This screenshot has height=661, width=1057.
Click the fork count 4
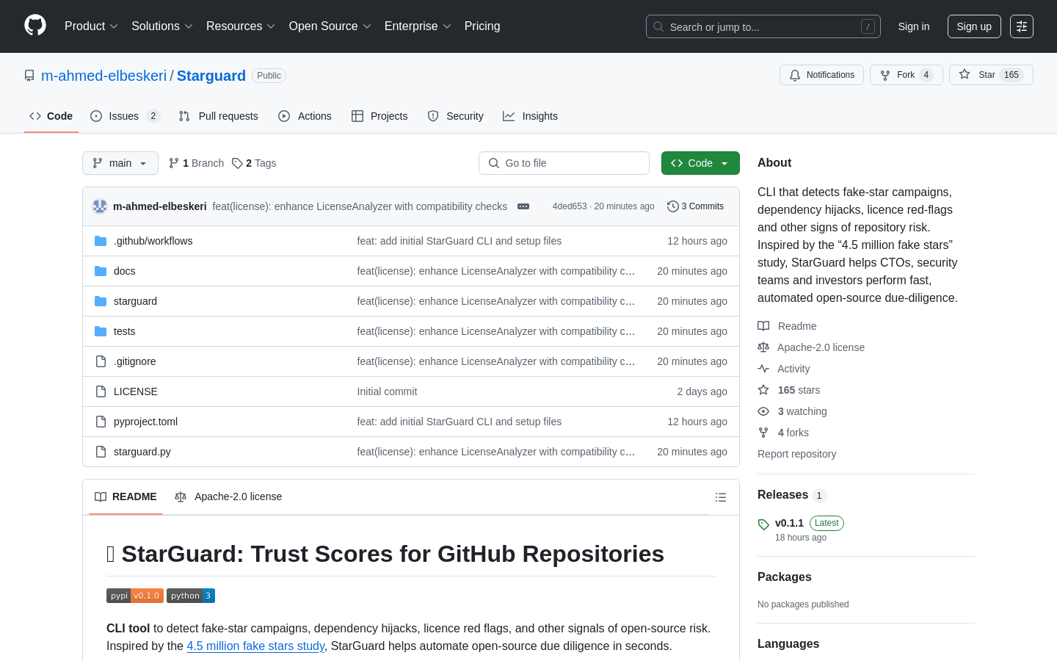926,75
